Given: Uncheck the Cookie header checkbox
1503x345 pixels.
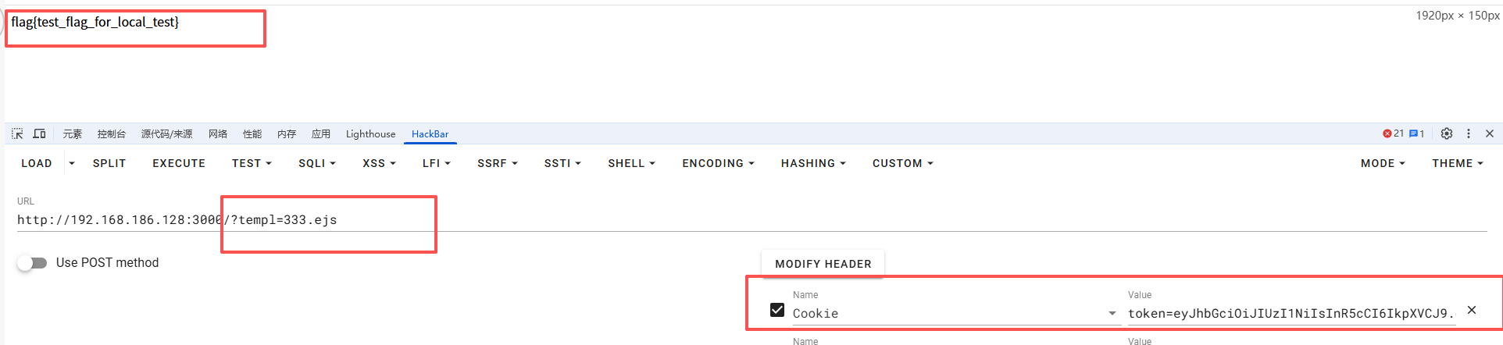Looking at the screenshot, I should (777, 310).
